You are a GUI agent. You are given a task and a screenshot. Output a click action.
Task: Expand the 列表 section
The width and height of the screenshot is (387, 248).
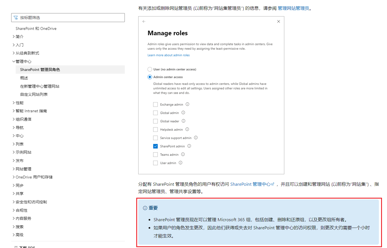coord(18,144)
